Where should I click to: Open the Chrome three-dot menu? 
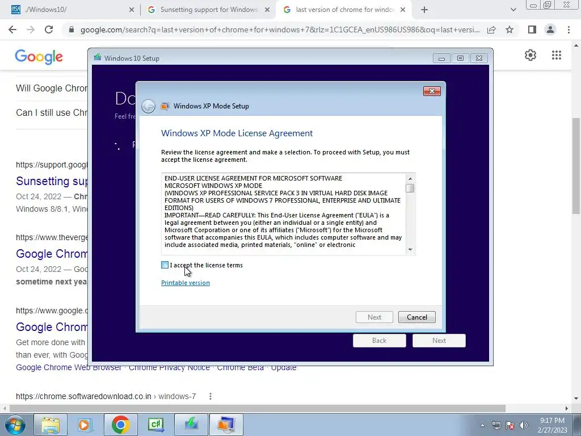tap(569, 30)
